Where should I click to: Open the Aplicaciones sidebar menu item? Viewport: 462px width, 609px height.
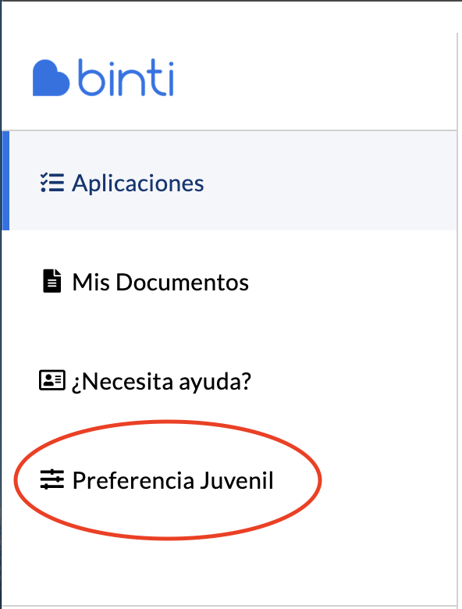tap(229, 180)
